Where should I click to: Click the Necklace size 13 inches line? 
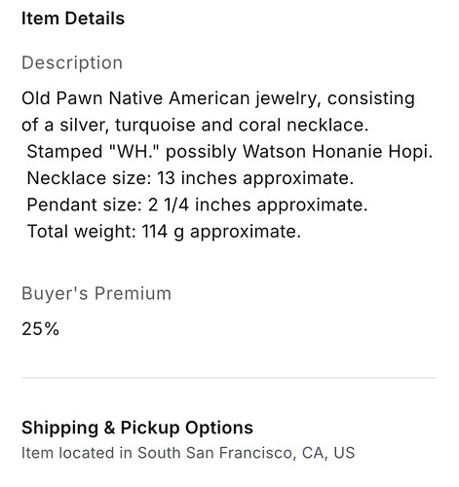190,178
